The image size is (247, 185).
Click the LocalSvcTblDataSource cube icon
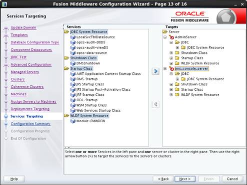pyautogui.click(x=73, y=37)
